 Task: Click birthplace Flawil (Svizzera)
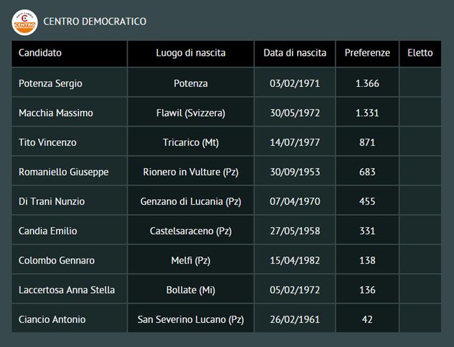point(191,113)
